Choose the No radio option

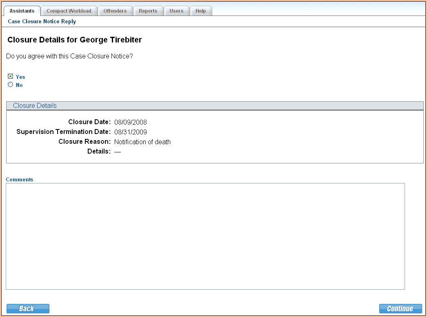[10, 85]
